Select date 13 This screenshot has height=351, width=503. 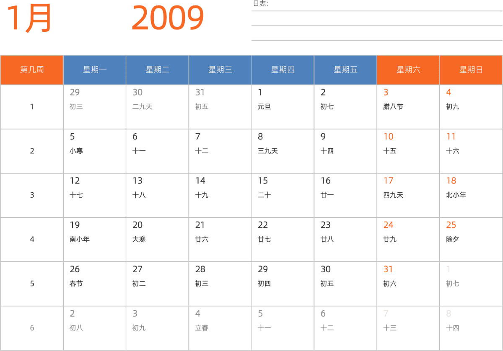click(137, 181)
